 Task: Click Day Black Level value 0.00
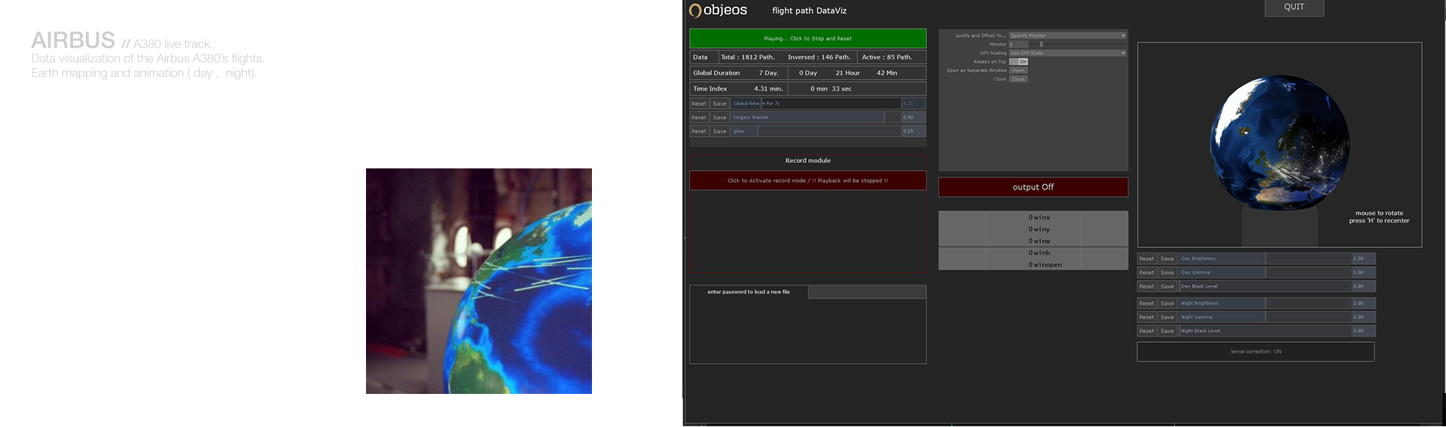(x=1363, y=286)
